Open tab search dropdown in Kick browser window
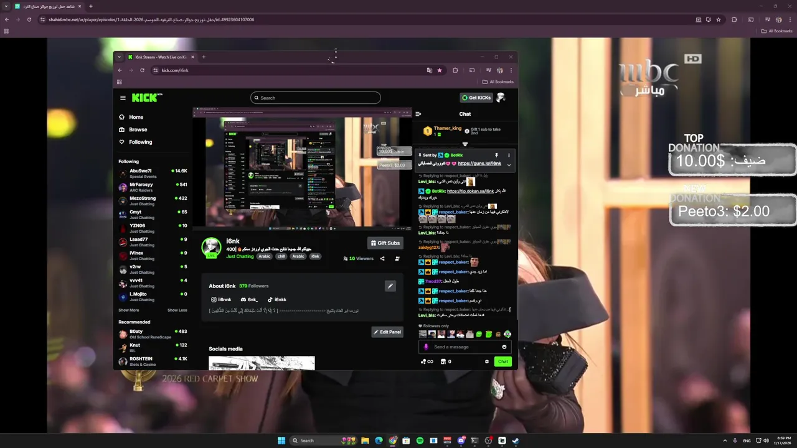Viewport: 797px width, 448px height. [120, 57]
